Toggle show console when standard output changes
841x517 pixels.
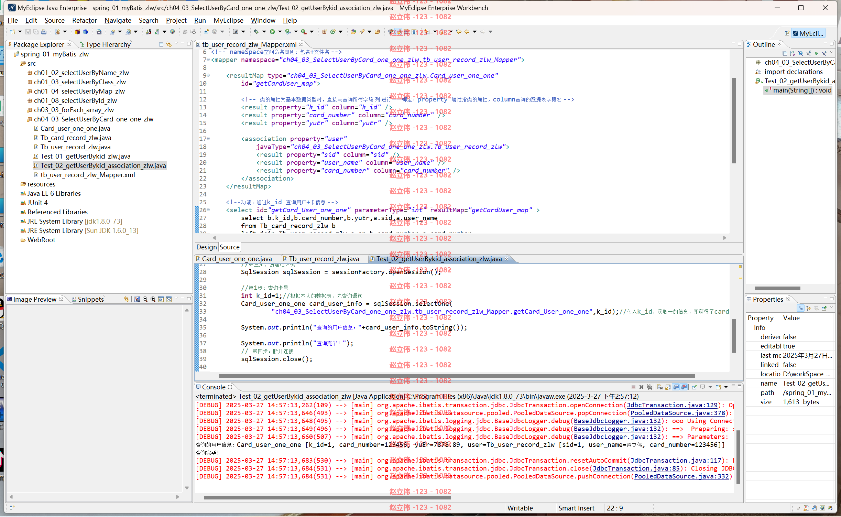pyautogui.click(x=676, y=387)
